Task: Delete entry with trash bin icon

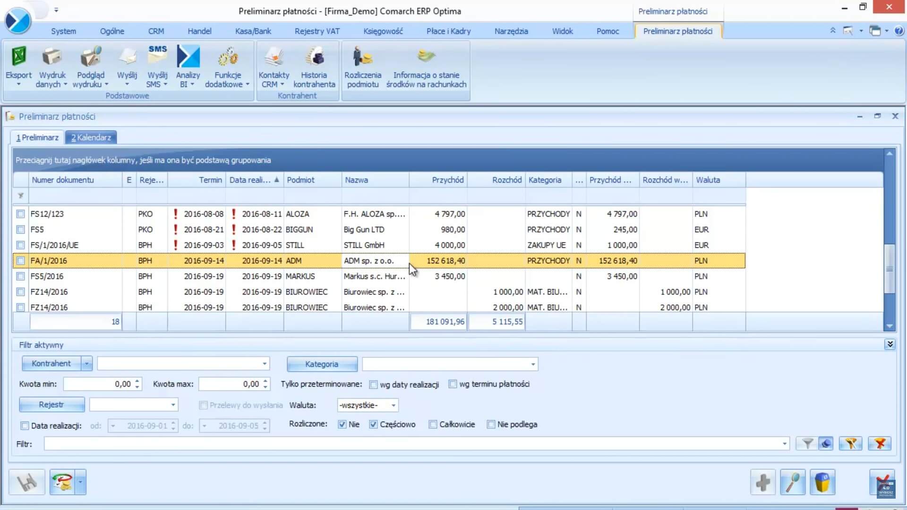Action: click(822, 482)
